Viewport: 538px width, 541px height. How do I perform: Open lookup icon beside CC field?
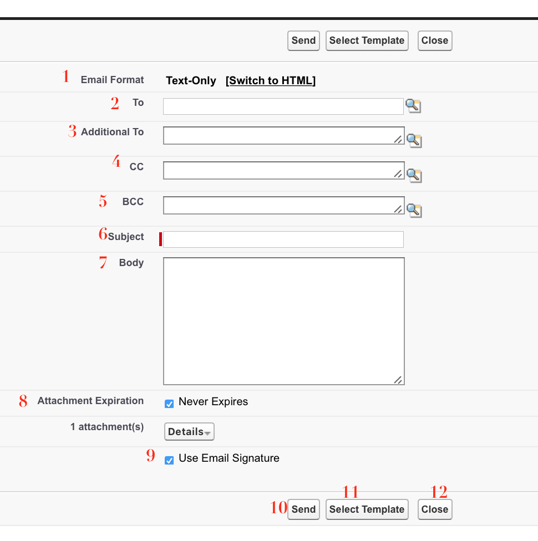[x=414, y=175]
